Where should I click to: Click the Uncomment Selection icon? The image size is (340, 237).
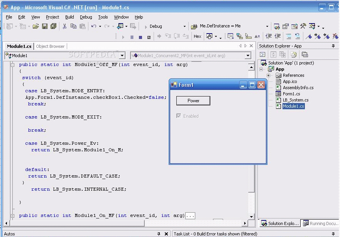pyautogui.click(x=298, y=36)
